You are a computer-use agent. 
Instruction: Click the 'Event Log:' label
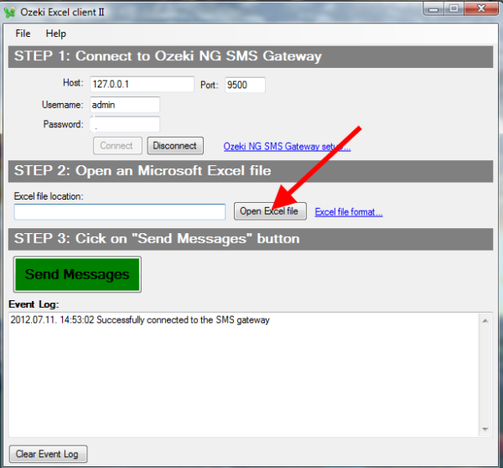pos(34,304)
